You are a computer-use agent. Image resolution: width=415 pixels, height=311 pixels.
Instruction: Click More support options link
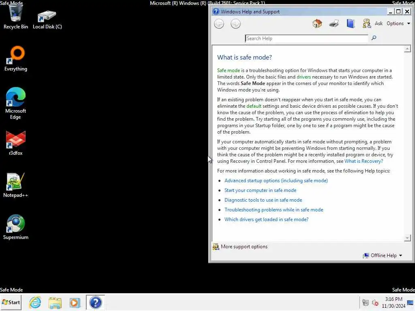tap(244, 247)
